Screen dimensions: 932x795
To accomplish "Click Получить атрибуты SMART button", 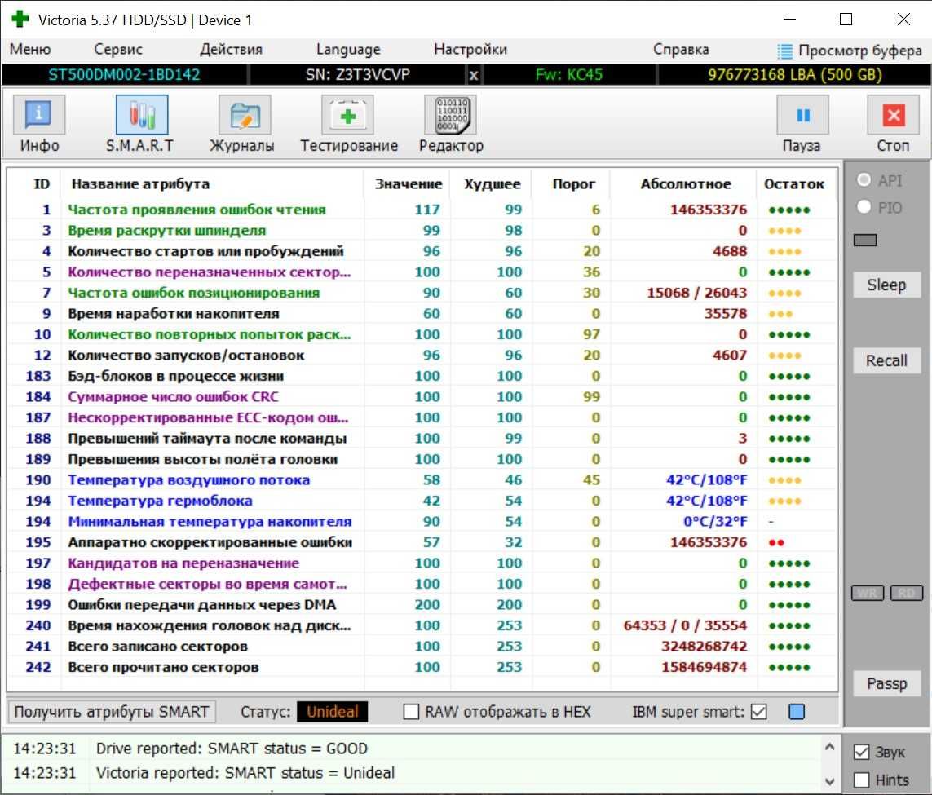I will click(x=112, y=712).
